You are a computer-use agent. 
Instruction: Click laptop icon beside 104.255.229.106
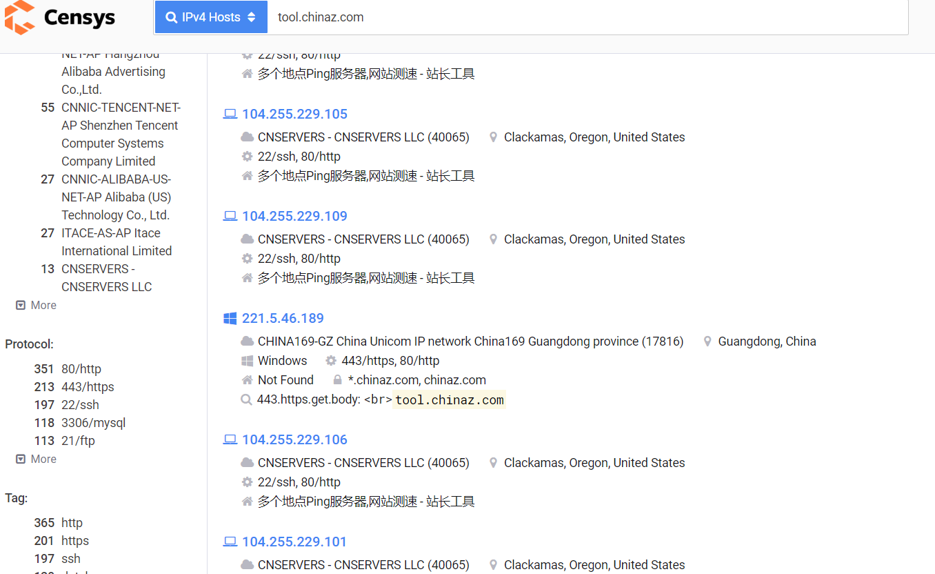[x=230, y=440]
